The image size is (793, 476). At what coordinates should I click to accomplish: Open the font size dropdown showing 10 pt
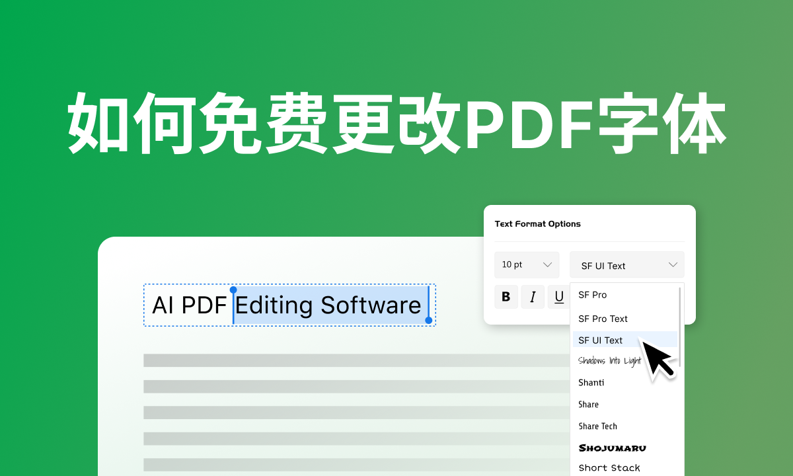[x=527, y=264]
